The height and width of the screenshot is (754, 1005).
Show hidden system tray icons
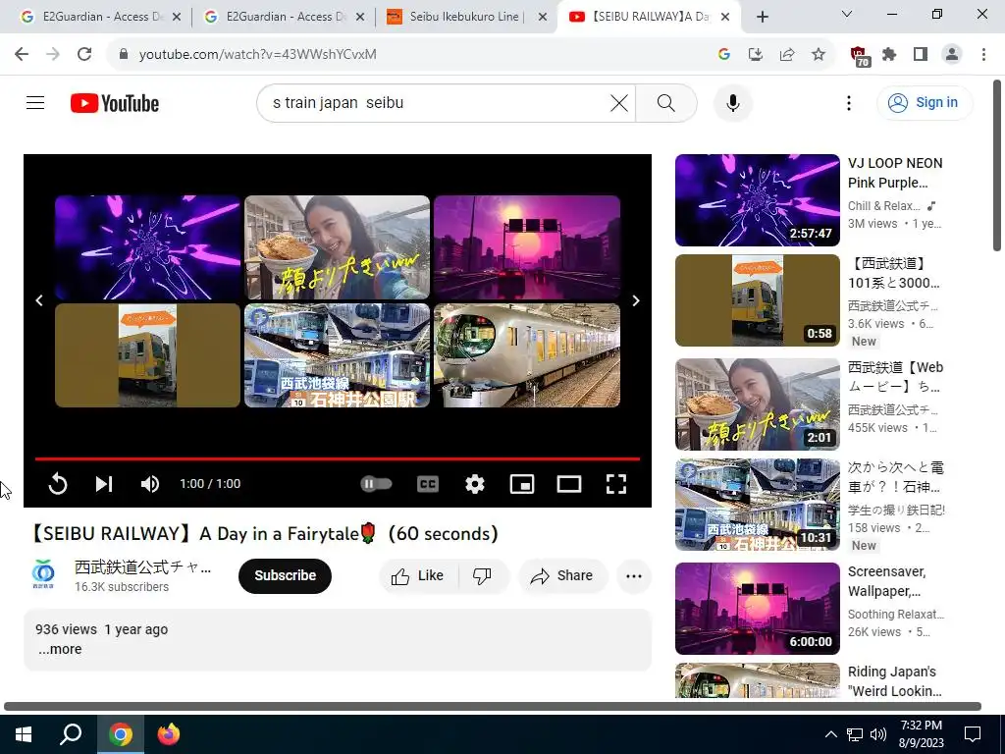830,734
